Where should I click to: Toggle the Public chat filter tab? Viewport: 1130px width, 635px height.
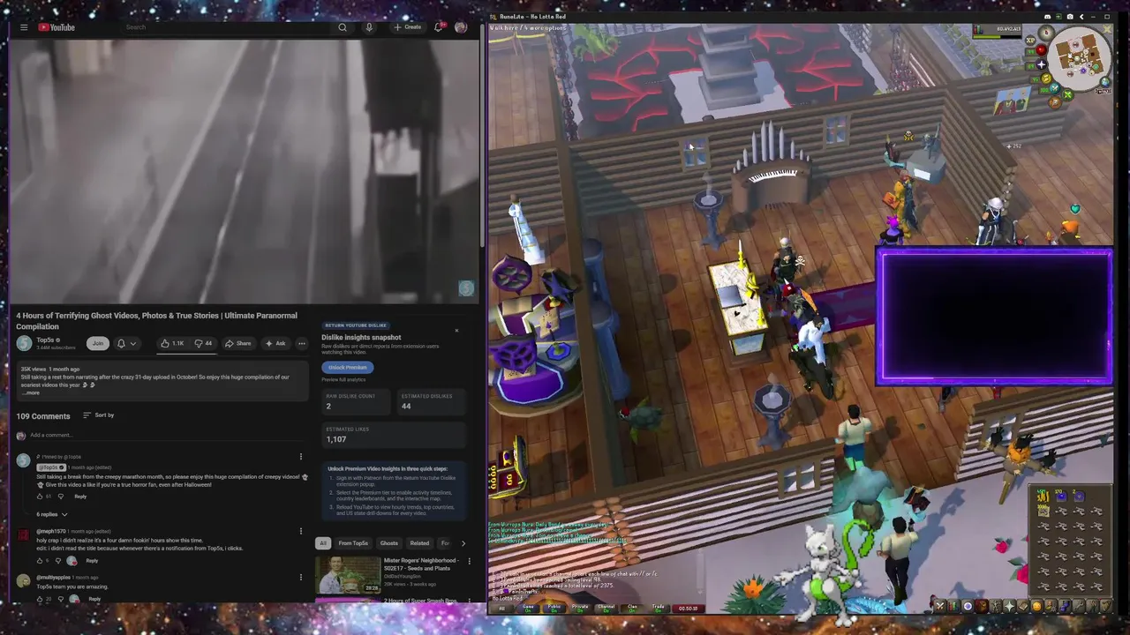click(x=554, y=608)
